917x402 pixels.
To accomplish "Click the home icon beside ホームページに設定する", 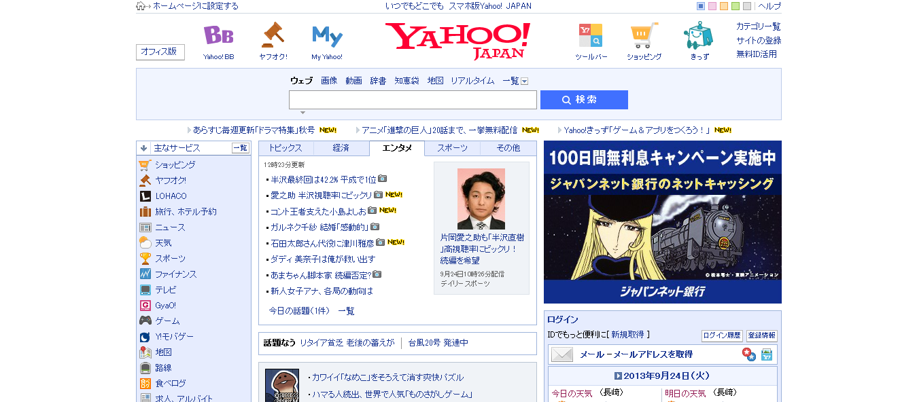I will click(141, 6).
